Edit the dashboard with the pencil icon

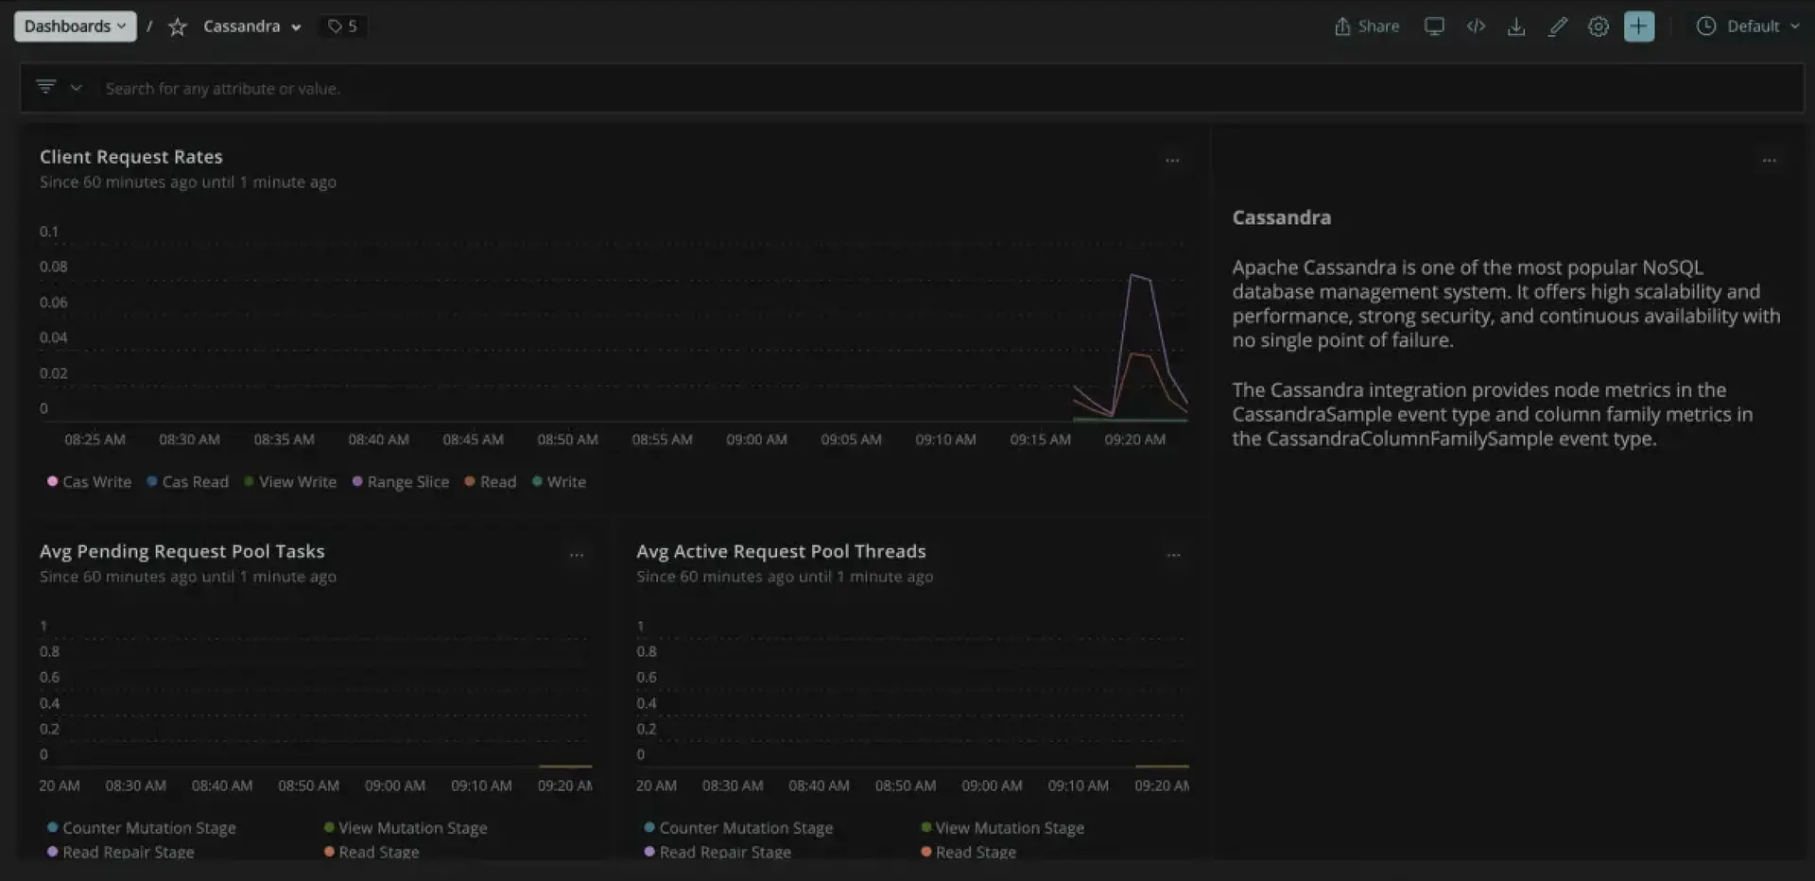click(1558, 26)
